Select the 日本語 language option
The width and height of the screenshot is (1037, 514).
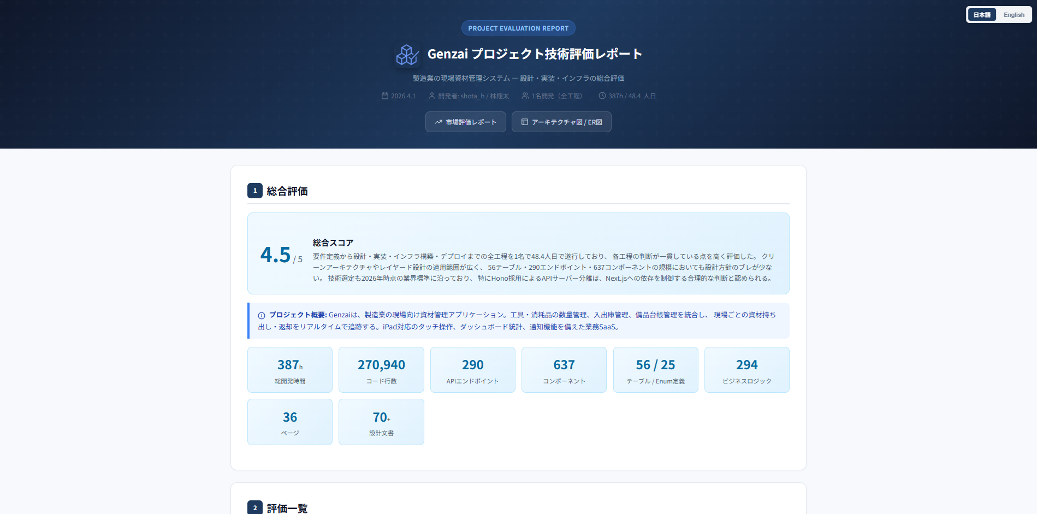[982, 14]
